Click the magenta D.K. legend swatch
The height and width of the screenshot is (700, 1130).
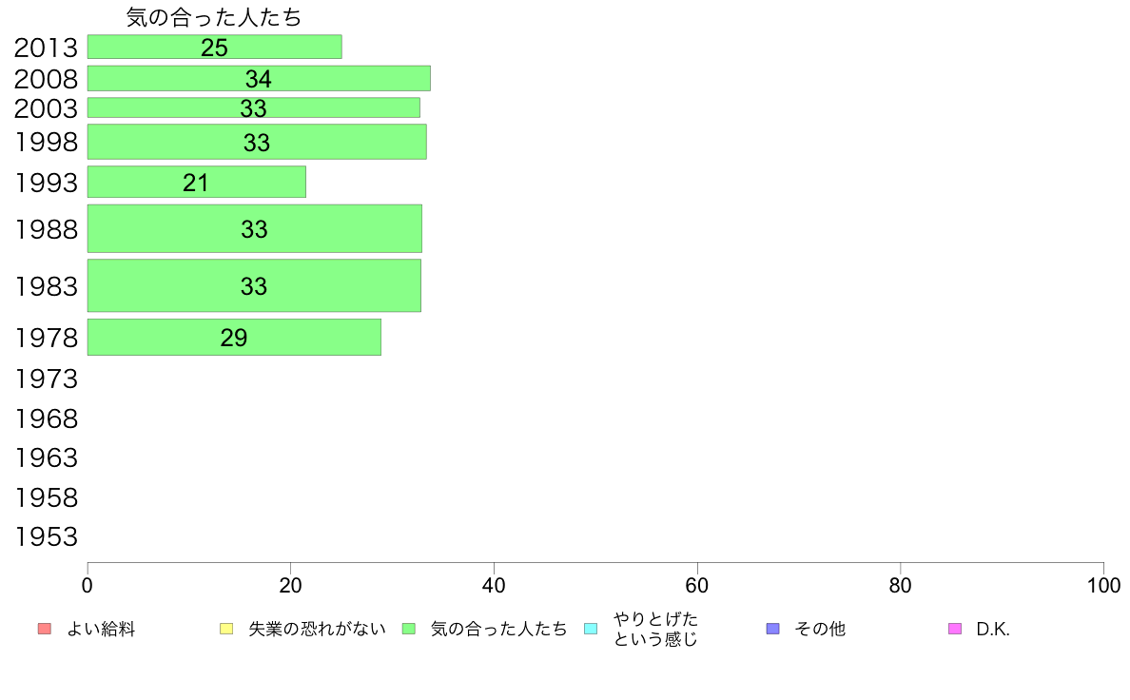click(955, 629)
